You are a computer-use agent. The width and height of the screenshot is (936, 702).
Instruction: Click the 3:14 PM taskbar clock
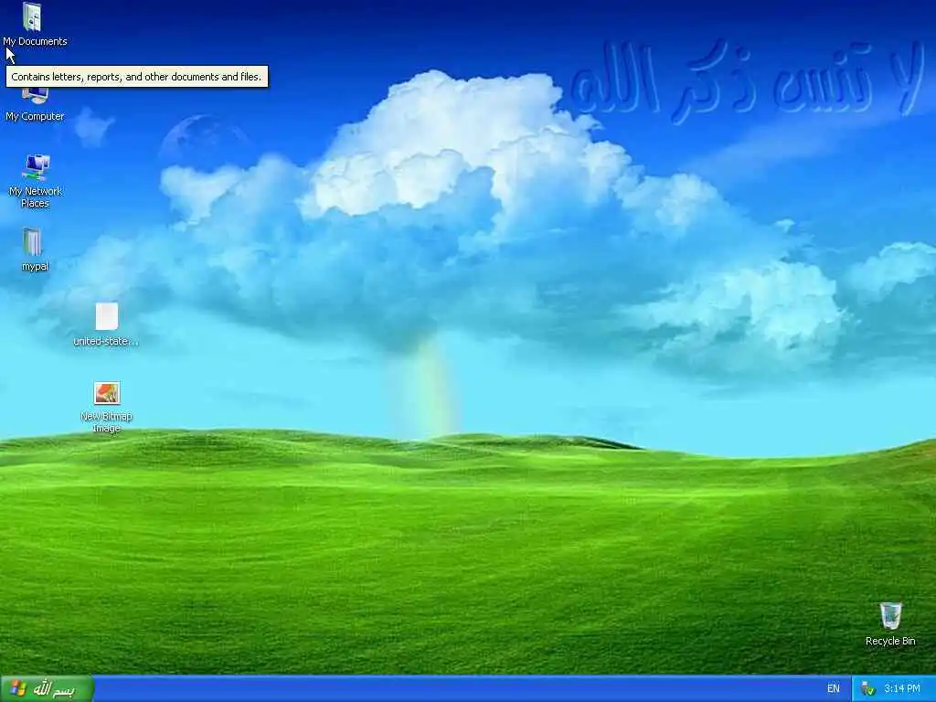coord(902,689)
